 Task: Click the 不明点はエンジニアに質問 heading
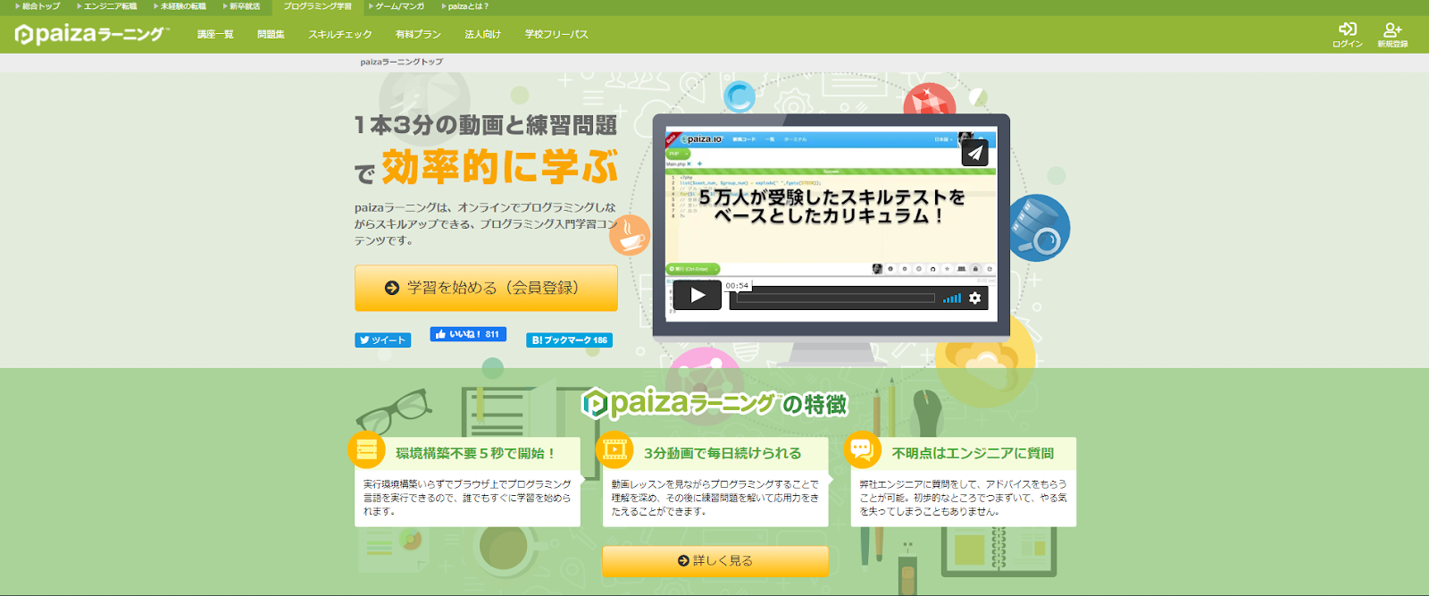(x=973, y=453)
